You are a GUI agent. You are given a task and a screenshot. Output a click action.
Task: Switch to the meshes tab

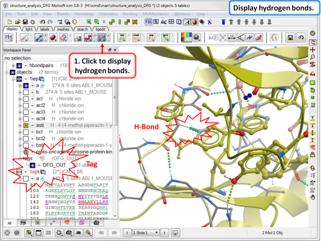tap(63, 29)
